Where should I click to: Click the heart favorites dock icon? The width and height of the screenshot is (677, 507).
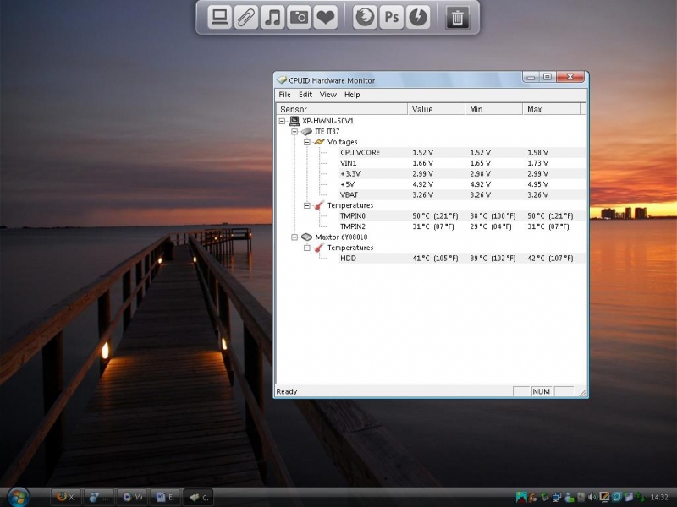point(325,17)
